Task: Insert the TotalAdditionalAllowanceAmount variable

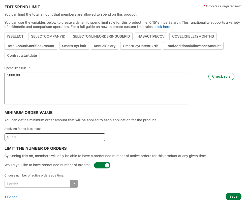Action: (193, 46)
